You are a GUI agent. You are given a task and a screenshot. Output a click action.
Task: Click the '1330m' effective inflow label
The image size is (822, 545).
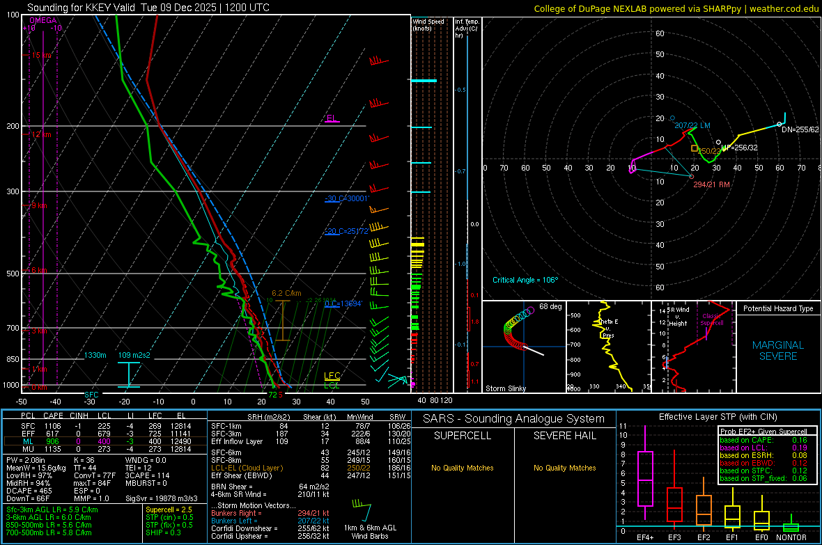(x=95, y=355)
